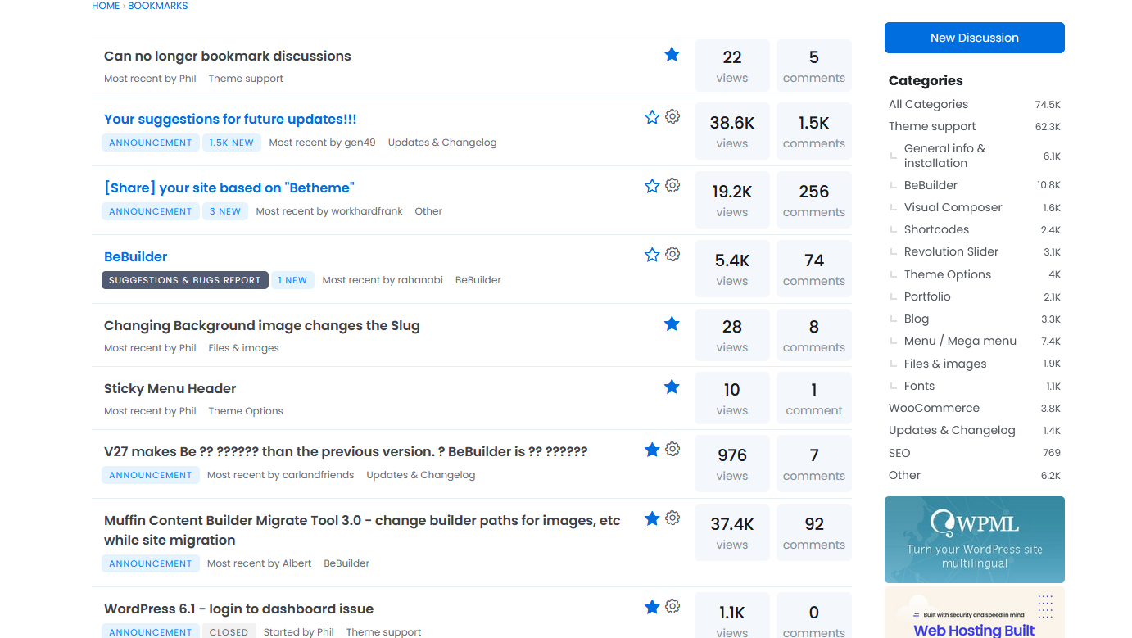Click the '1.5K NEW' badge

point(231,143)
